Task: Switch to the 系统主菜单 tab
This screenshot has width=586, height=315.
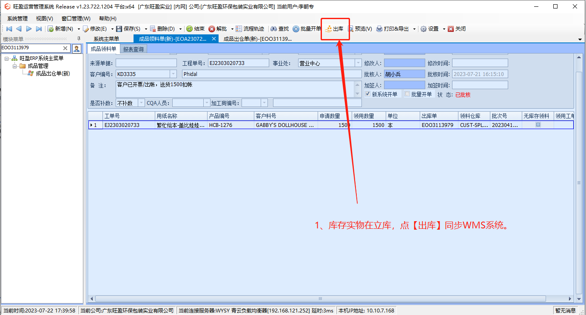Action: tap(106, 39)
